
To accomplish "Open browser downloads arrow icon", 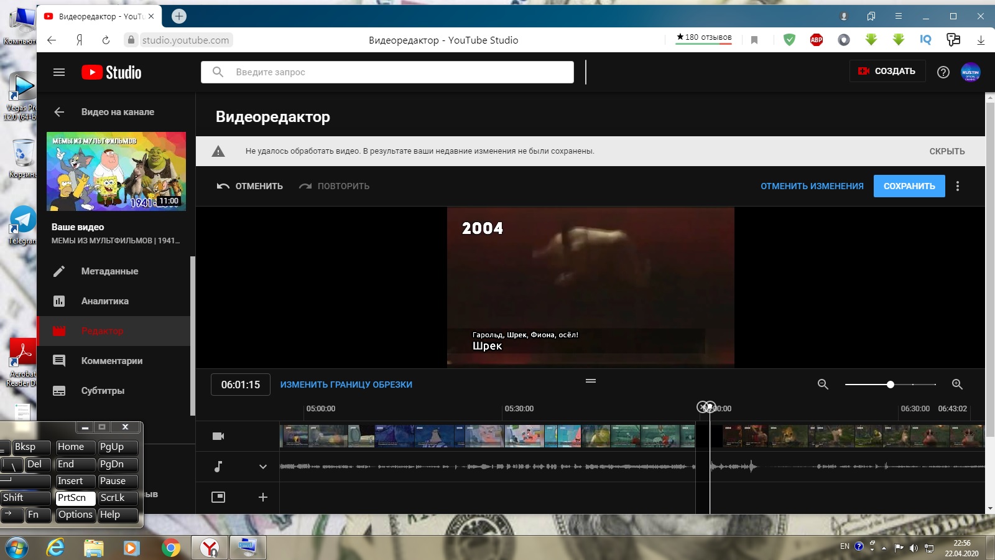I will pos(981,40).
